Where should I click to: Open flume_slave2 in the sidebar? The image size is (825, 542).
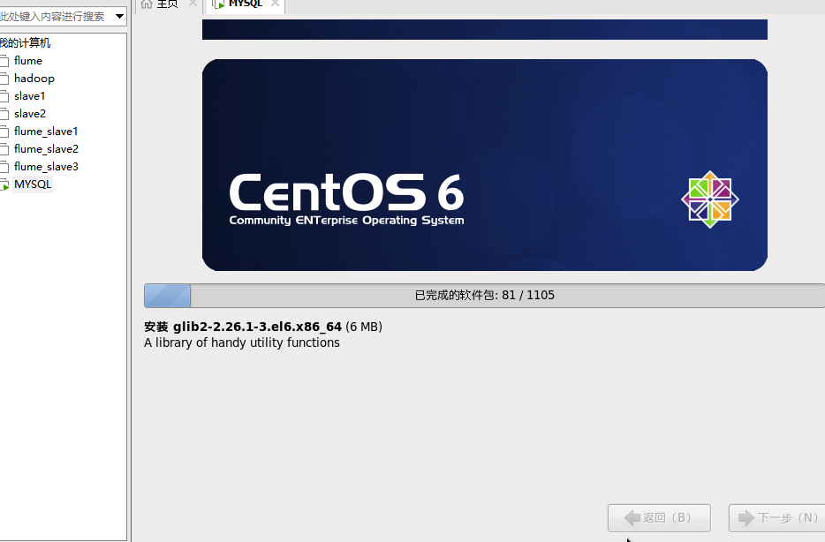pyautogui.click(x=46, y=149)
